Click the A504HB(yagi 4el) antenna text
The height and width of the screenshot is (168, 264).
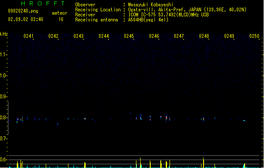pyautogui.click(x=148, y=20)
